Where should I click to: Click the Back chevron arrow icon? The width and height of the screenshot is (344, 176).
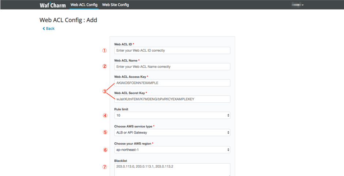coord(44,29)
